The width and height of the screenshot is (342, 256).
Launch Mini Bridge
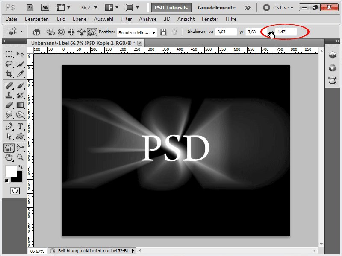[x=45, y=8]
